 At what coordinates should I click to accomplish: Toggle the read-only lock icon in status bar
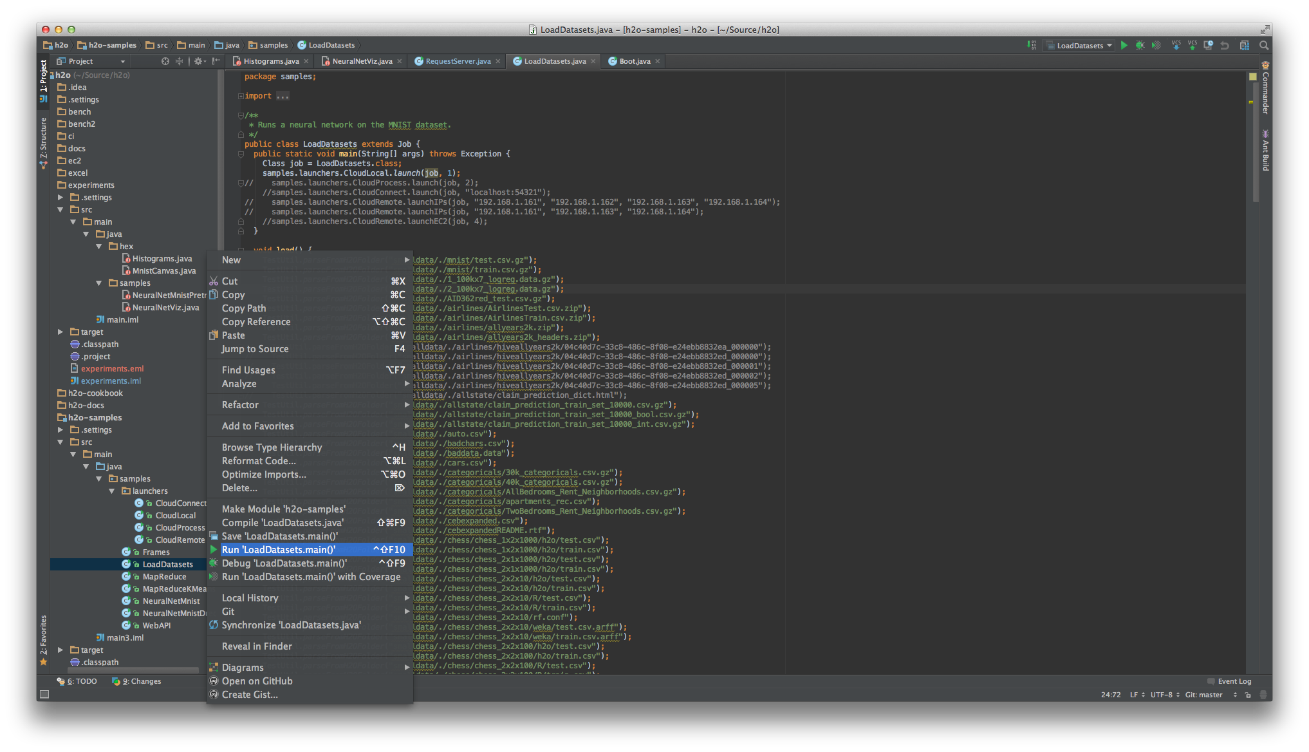tap(1248, 695)
